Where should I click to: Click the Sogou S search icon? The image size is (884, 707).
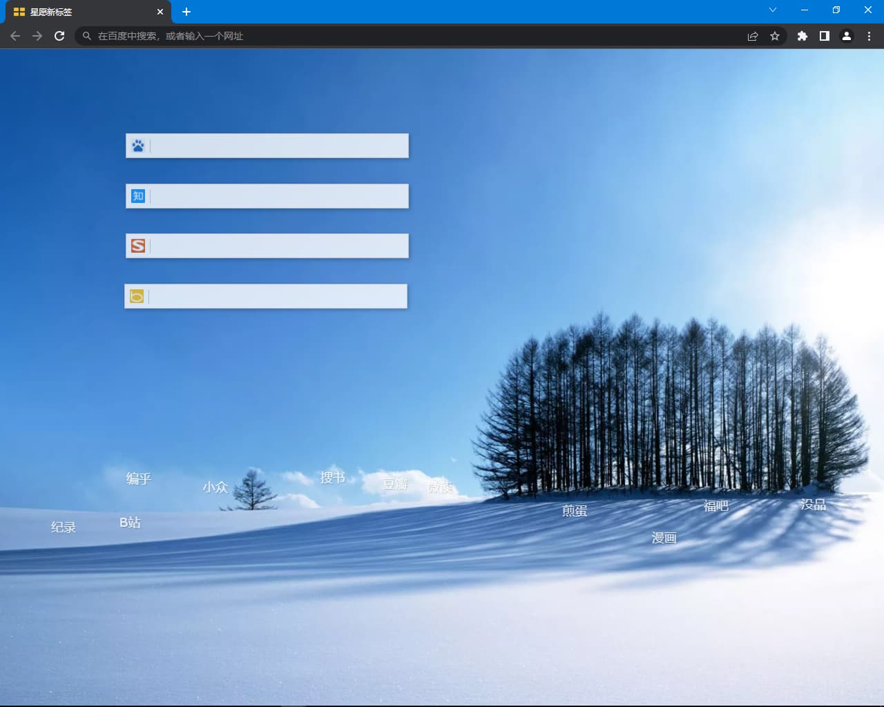click(x=138, y=246)
